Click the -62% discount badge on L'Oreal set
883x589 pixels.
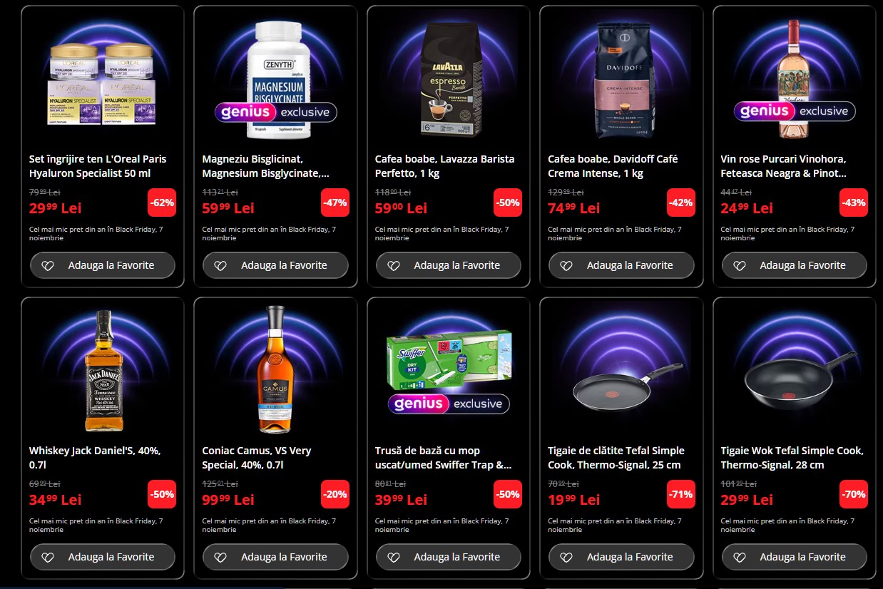pyautogui.click(x=162, y=203)
